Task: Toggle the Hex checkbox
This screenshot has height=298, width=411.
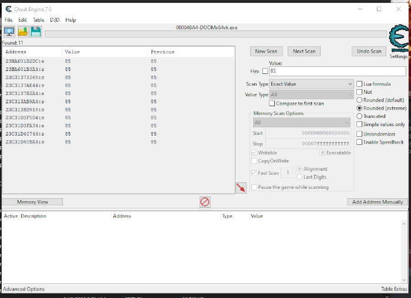Action: click(265, 71)
